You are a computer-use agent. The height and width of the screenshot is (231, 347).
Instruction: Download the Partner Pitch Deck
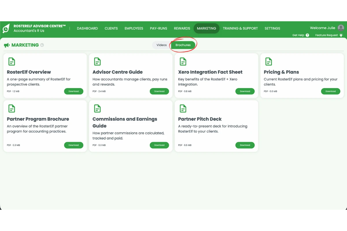245,145
